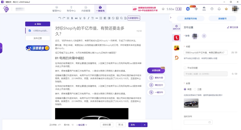Open the 管理中心 tab
The width and height of the screenshot is (241, 130).
(x=57, y=9)
